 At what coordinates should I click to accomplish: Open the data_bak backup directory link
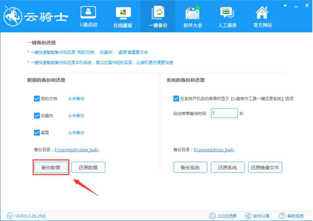(77, 150)
